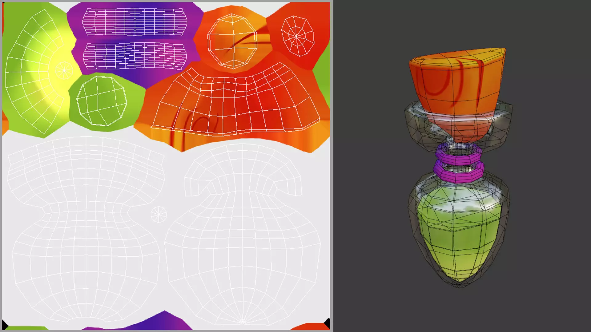Select the large yellow-green arc UV island
Viewport: 591px width, 332px height.
[35, 71]
